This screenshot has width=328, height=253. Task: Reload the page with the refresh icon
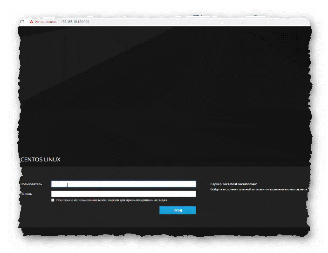[22, 22]
